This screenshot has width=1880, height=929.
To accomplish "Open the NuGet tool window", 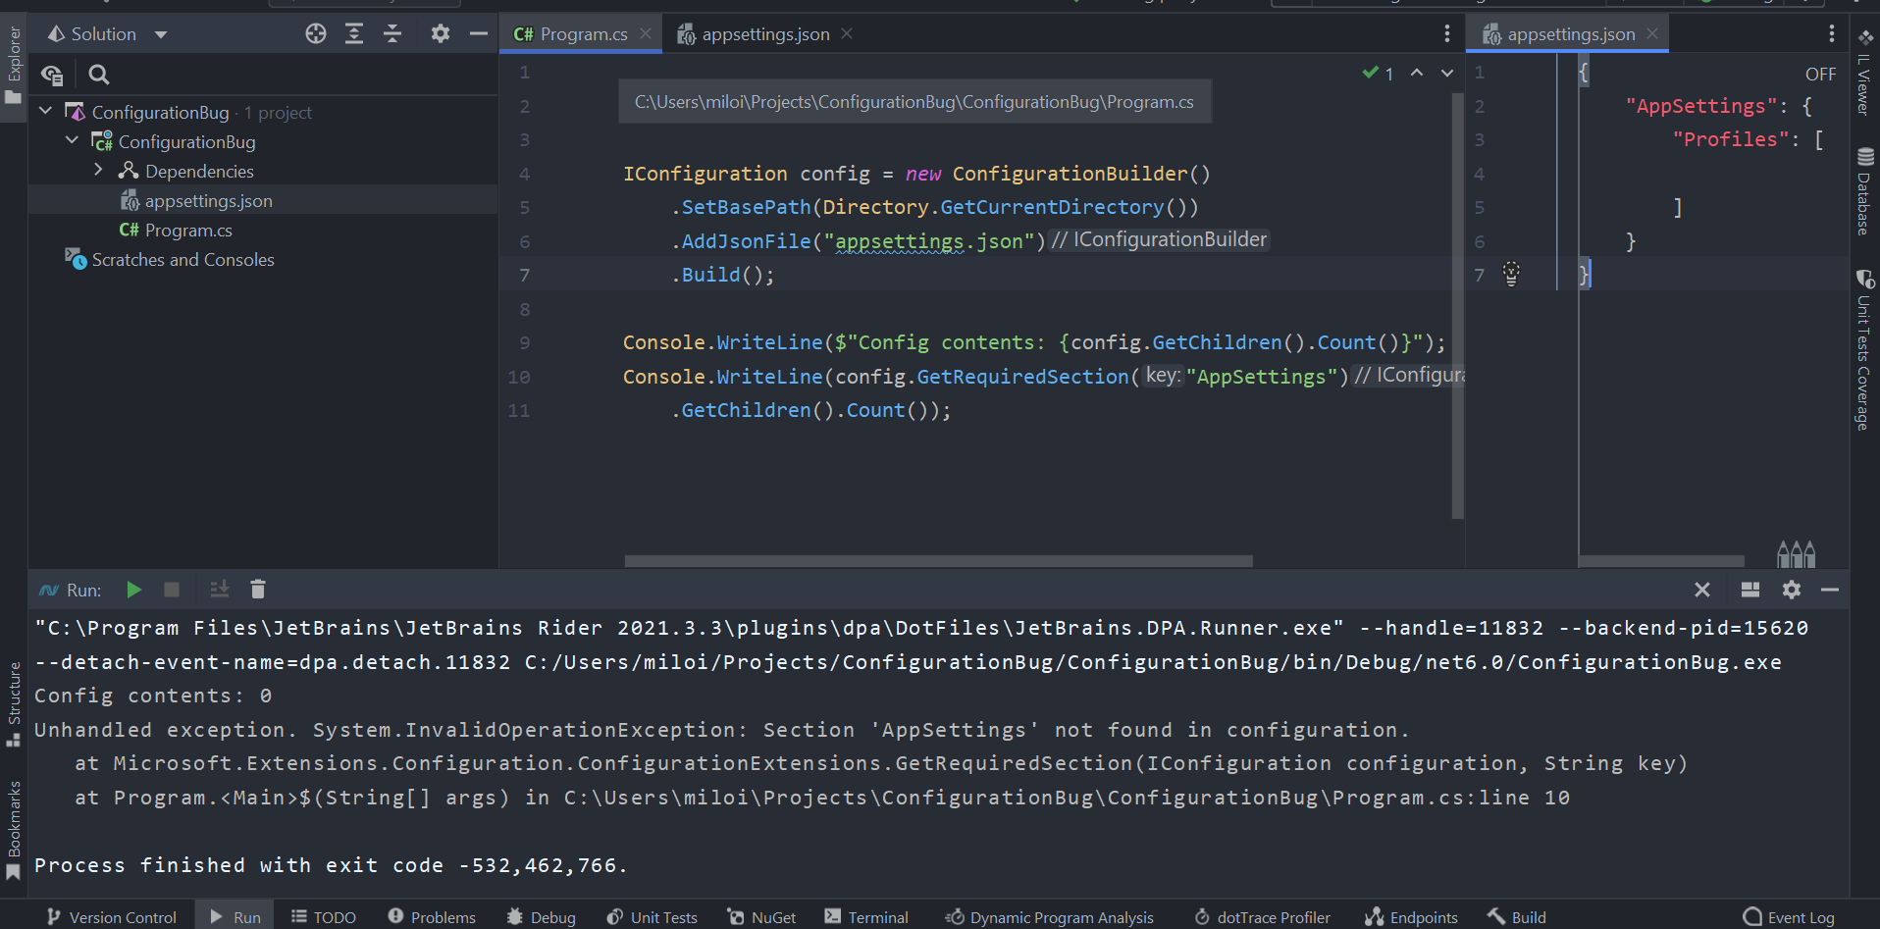I will click(x=761, y=916).
